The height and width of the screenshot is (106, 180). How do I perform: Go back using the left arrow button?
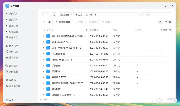click(43, 15)
